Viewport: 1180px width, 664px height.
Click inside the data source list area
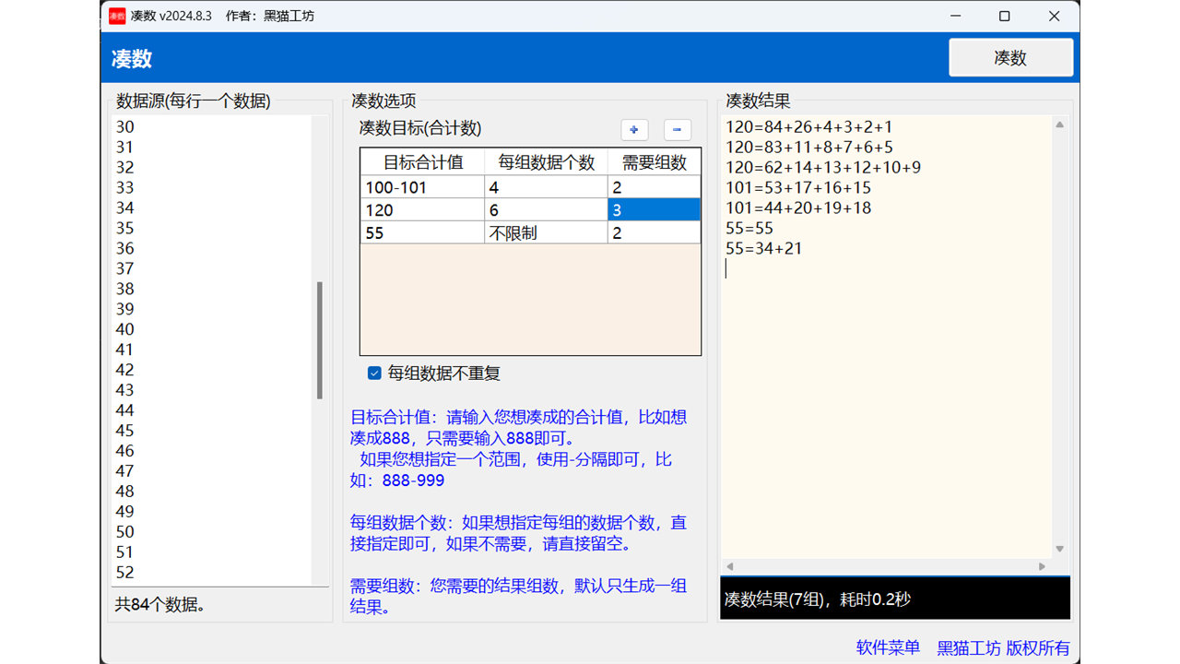(212, 369)
